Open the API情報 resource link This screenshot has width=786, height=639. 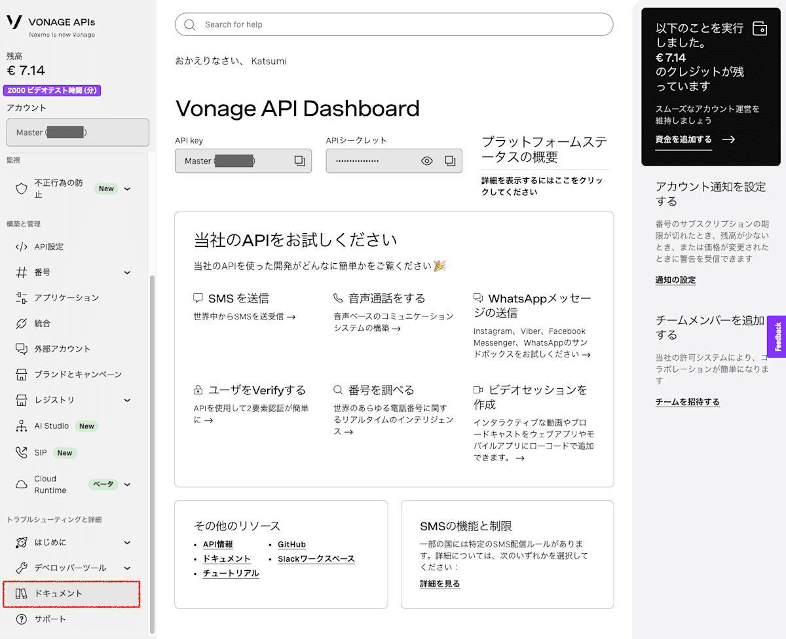coord(217,545)
